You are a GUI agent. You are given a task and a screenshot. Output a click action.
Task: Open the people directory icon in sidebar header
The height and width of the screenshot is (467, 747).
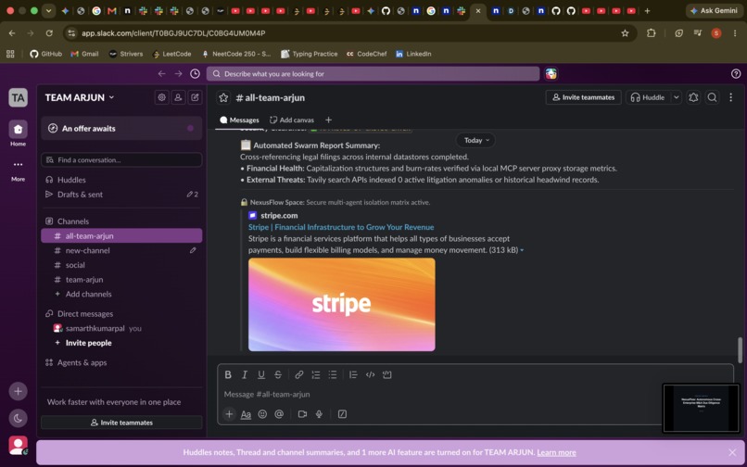[178, 97]
